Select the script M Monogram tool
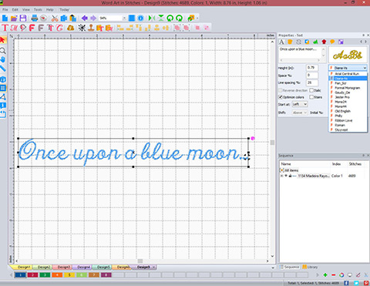Screen dimensions: 370x286 point(14,28)
